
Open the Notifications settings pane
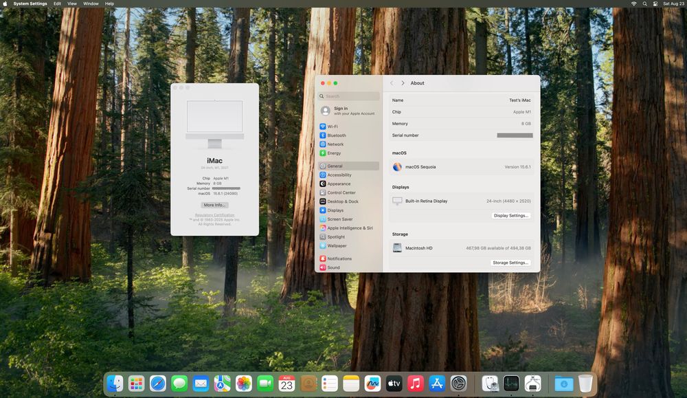pos(339,258)
